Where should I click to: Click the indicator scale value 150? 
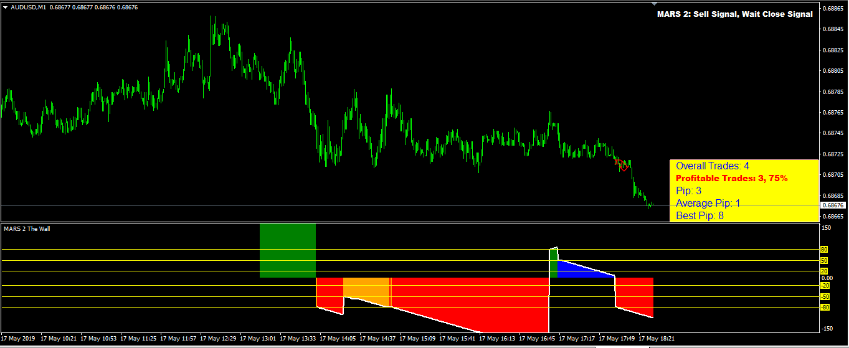point(827,228)
